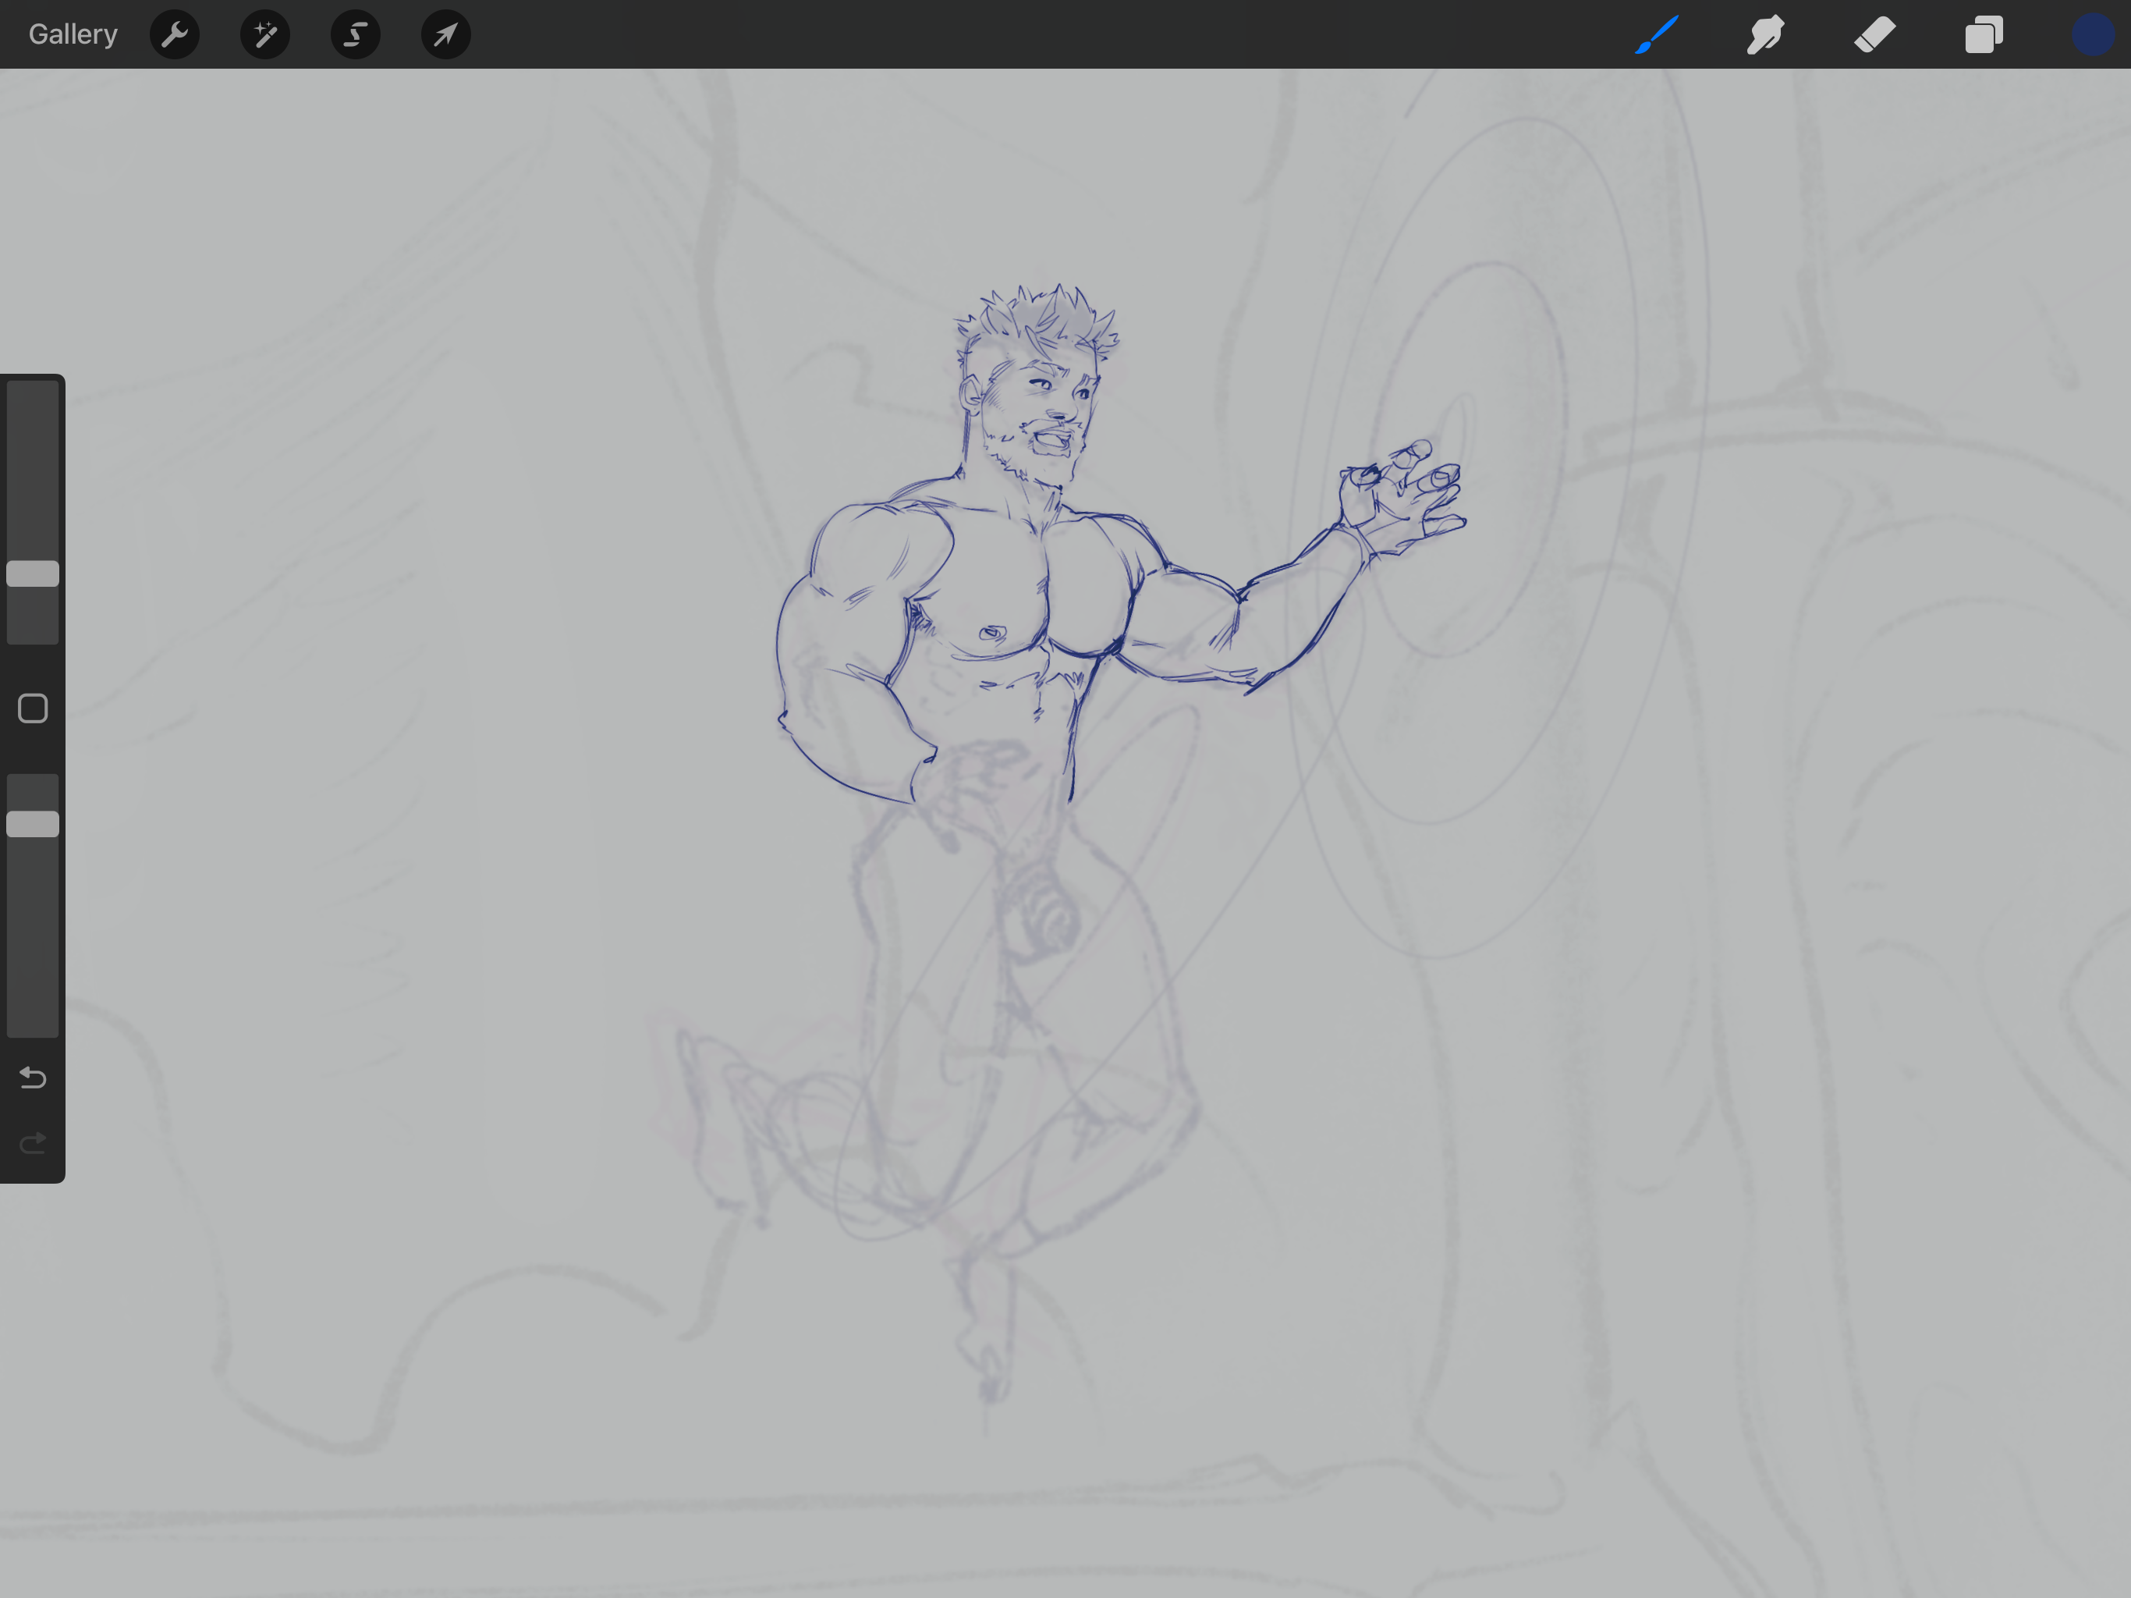2131x1598 pixels.
Task: Open the Actions wrench menu
Action: pyautogui.click(x=175, y=34)
